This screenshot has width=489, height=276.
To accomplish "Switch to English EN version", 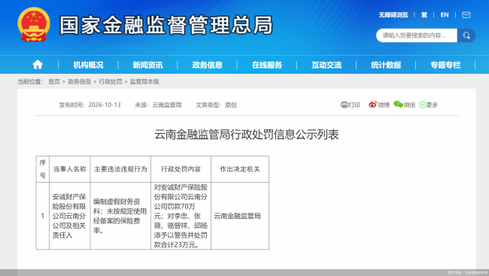I will point(445,14).
